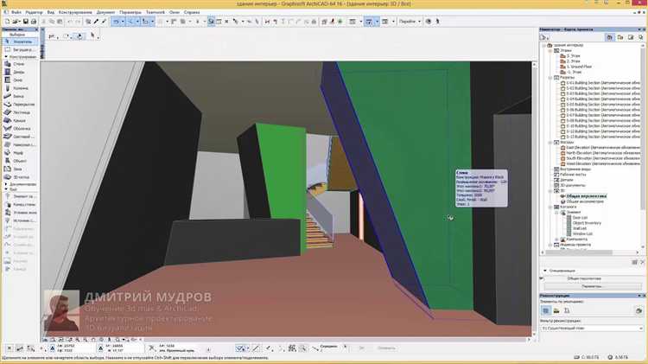The width and height of the screenshot is (648, 364).
Task: Switch Navigator to Project Map tab
Action: pyautogui.click(x=610, y=38)
